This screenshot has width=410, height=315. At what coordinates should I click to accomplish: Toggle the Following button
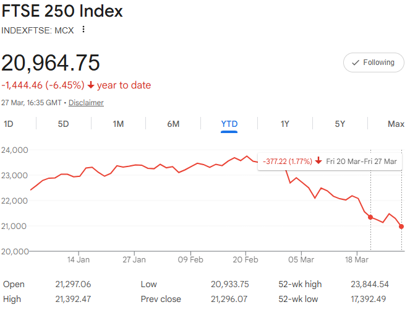point(373,63)
